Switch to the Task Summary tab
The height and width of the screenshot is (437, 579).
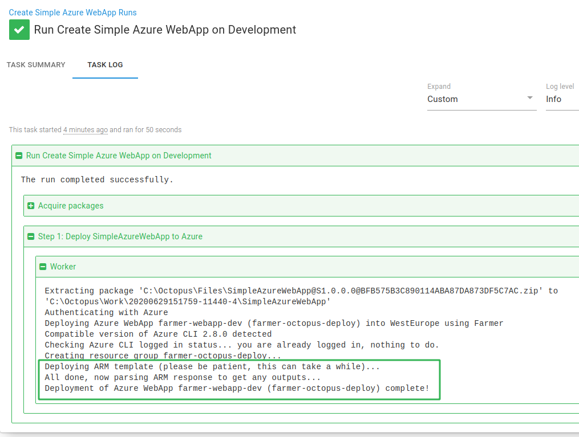click(x=36, y=65)
